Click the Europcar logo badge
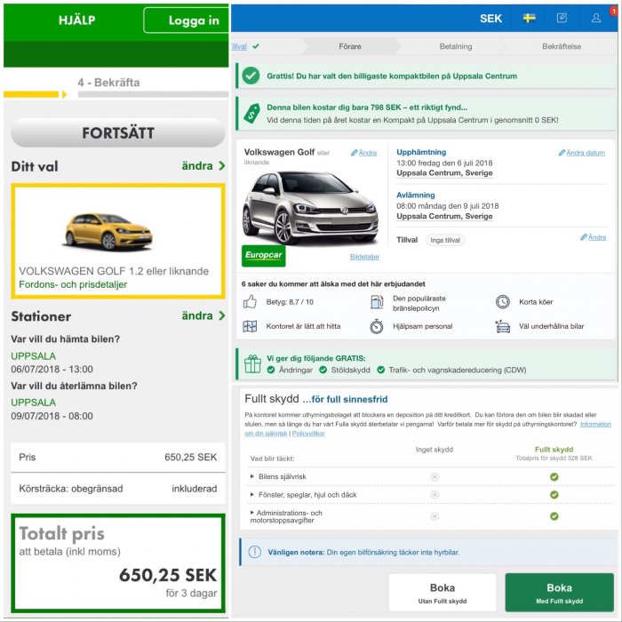The width and height of the screenshot is (622, 622). [264, 255]
